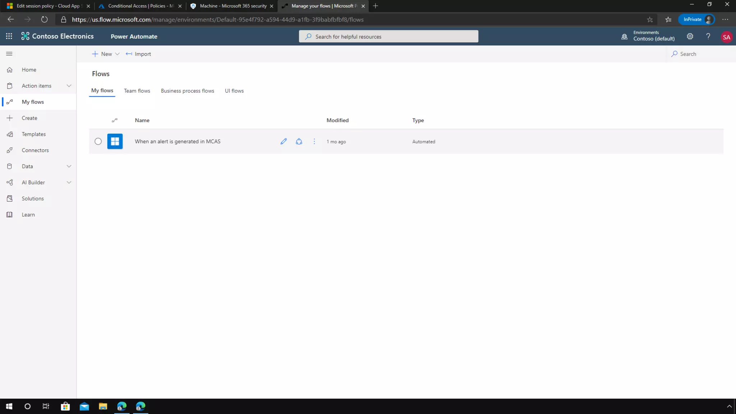Open Action items in the sidebar
Image resolution: width=736 pixels, height=414 pixels.
(x=37, y=86)
